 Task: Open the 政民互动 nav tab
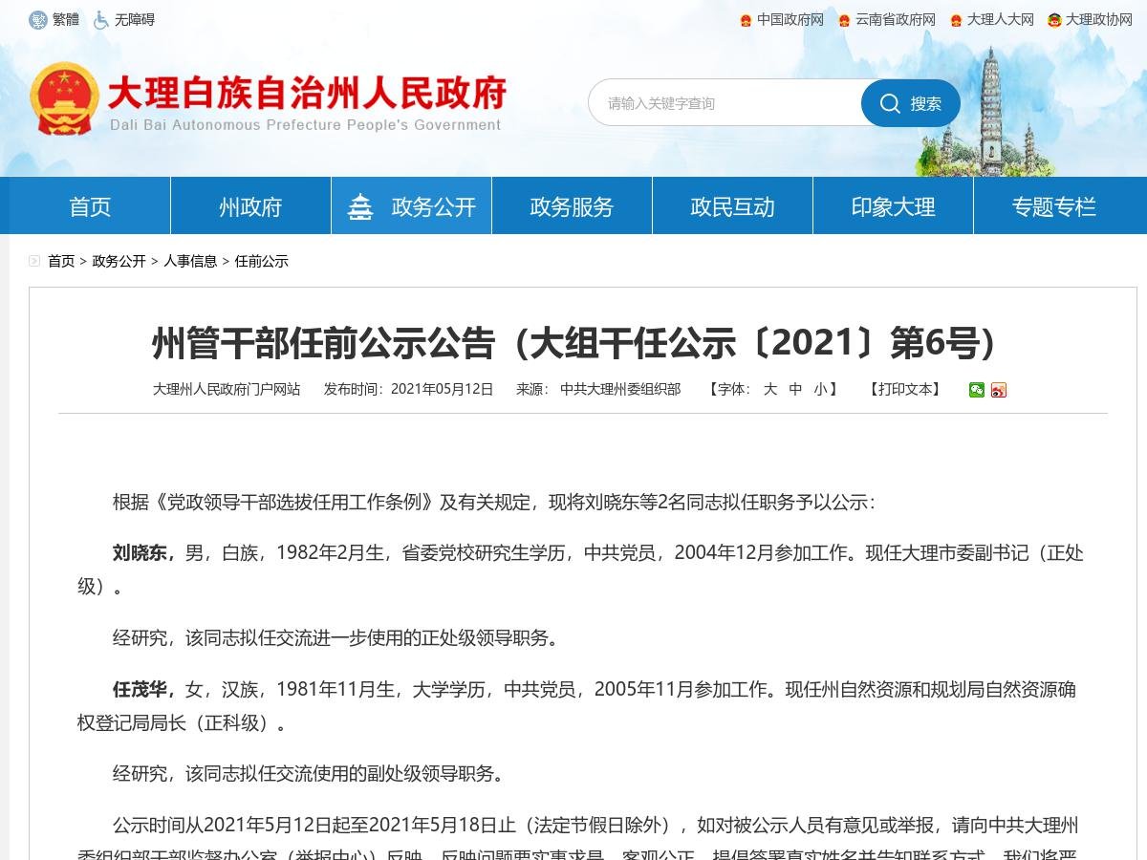pos(732,206)
